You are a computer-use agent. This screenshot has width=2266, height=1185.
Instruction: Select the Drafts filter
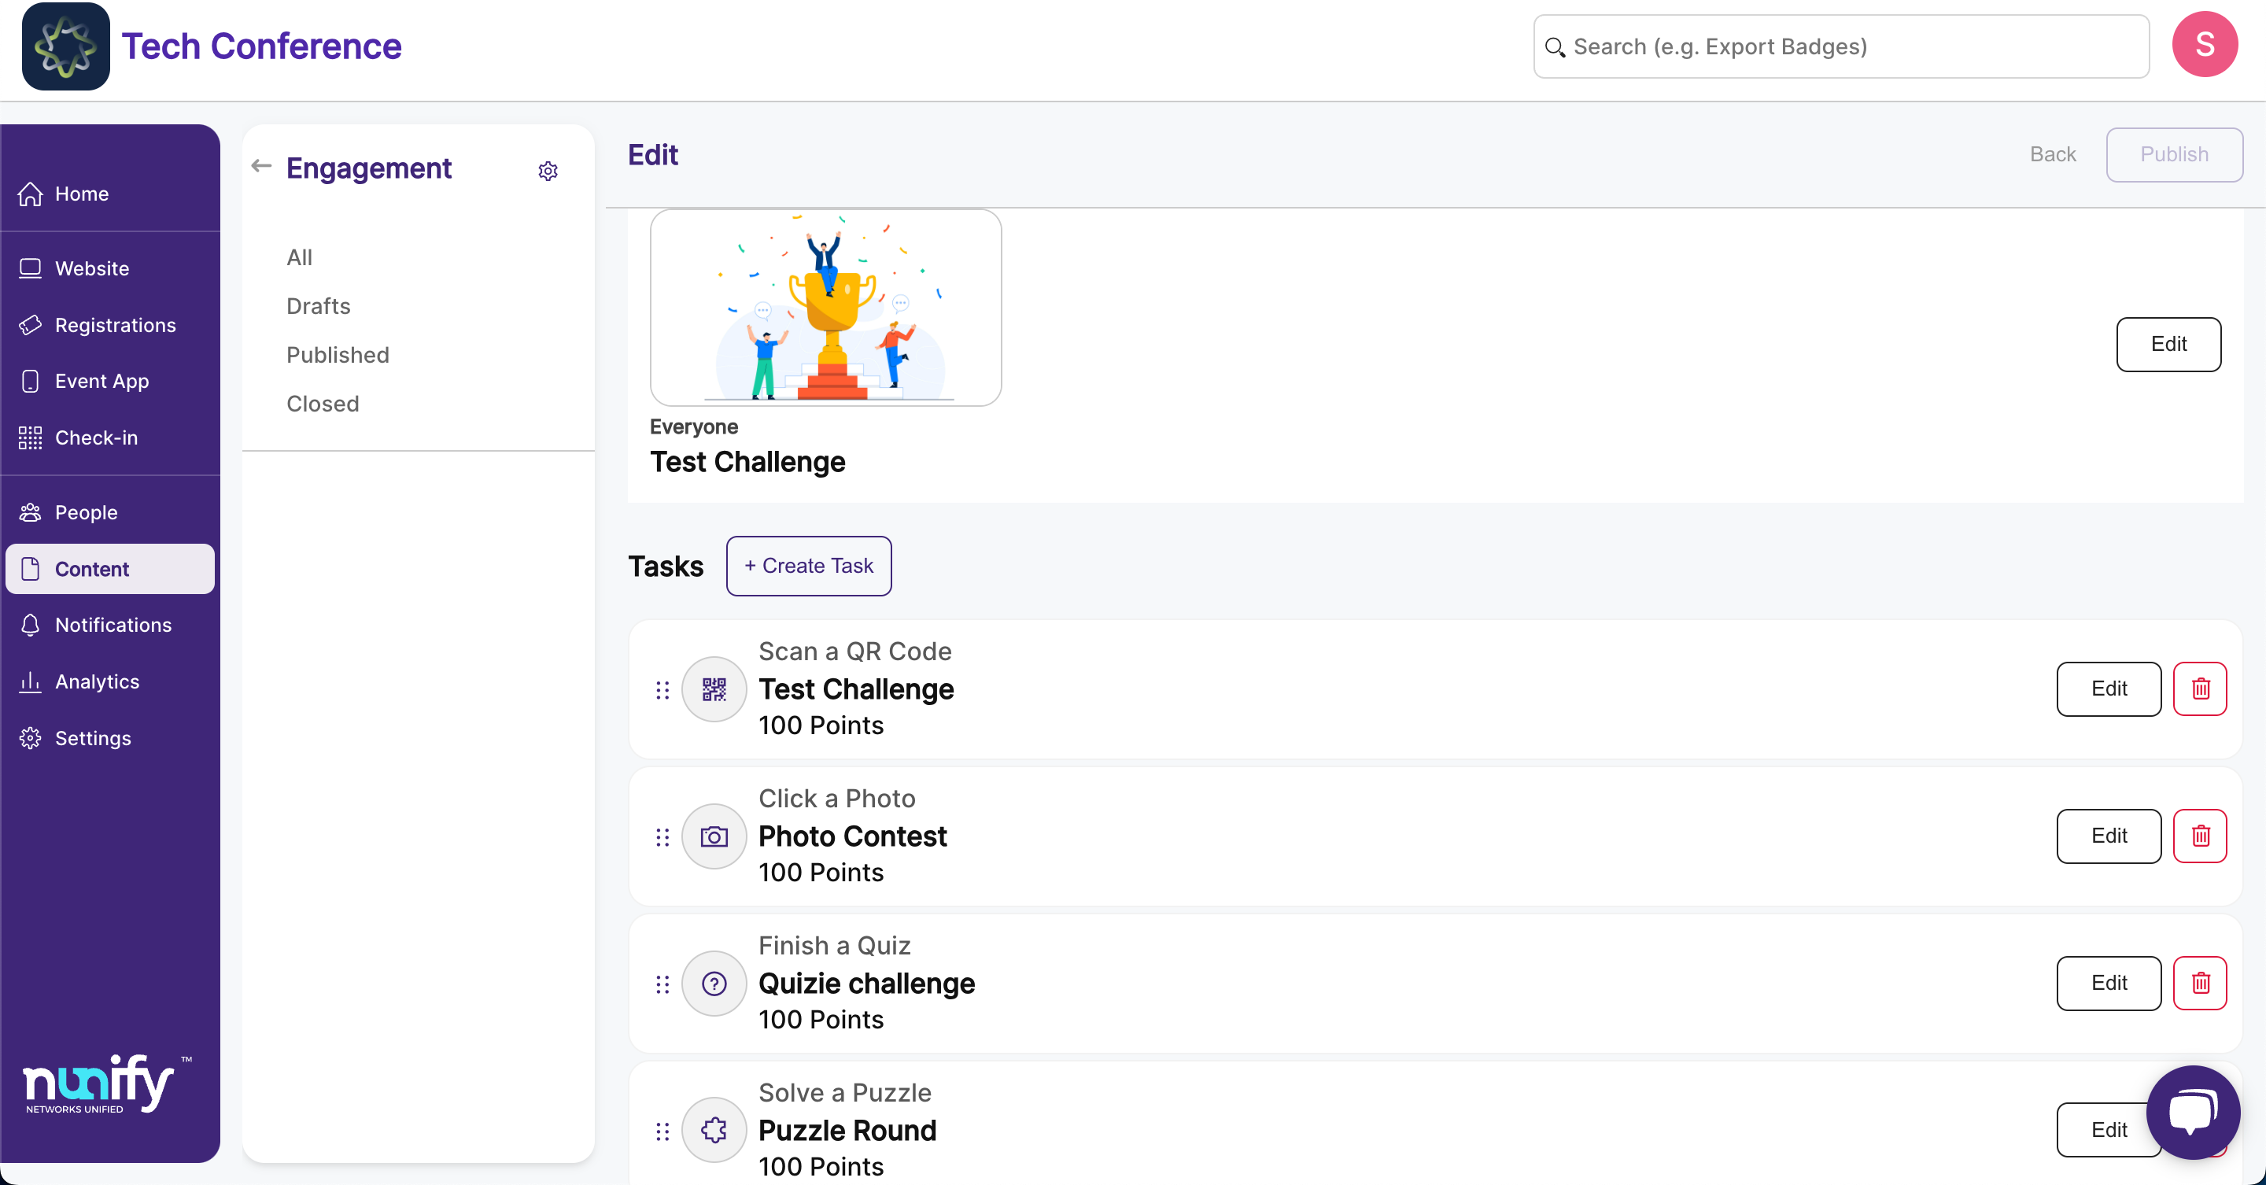point(319,306)
